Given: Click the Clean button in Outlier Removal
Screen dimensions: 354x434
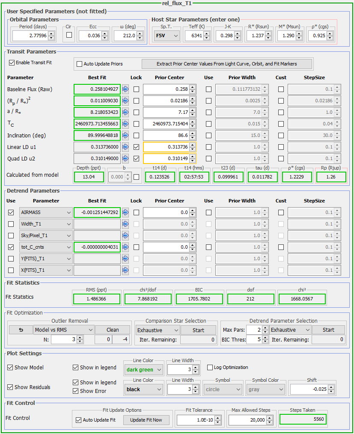Looking at the screenshot, I should pyautogui.click(x=113, y=330).
